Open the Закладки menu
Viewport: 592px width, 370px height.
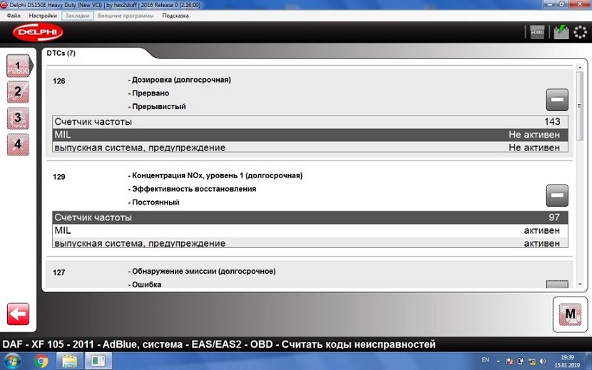pos(78,16)
